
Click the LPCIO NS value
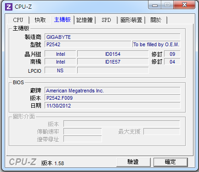click(x=60, y=70)
